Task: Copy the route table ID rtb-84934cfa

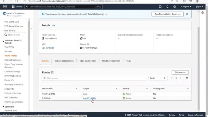Action: click(43, 38)
